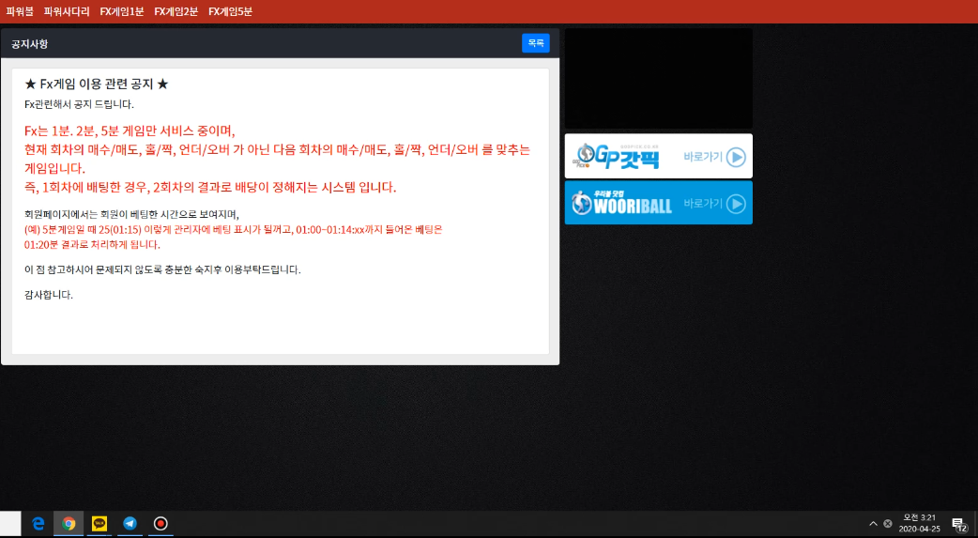Expand the hidden system tray icons
Viewport: 978px width, 538px height.
pyautogui.click(x=873, y=524)
